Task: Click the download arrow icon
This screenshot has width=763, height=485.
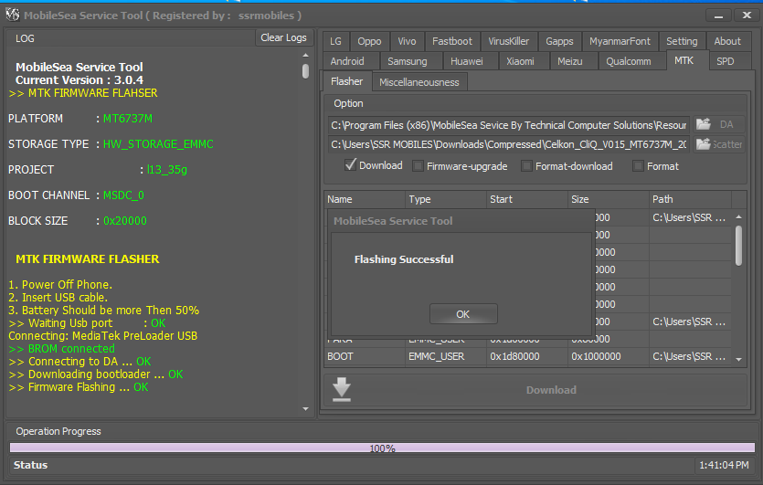Action: coord(342,389)
